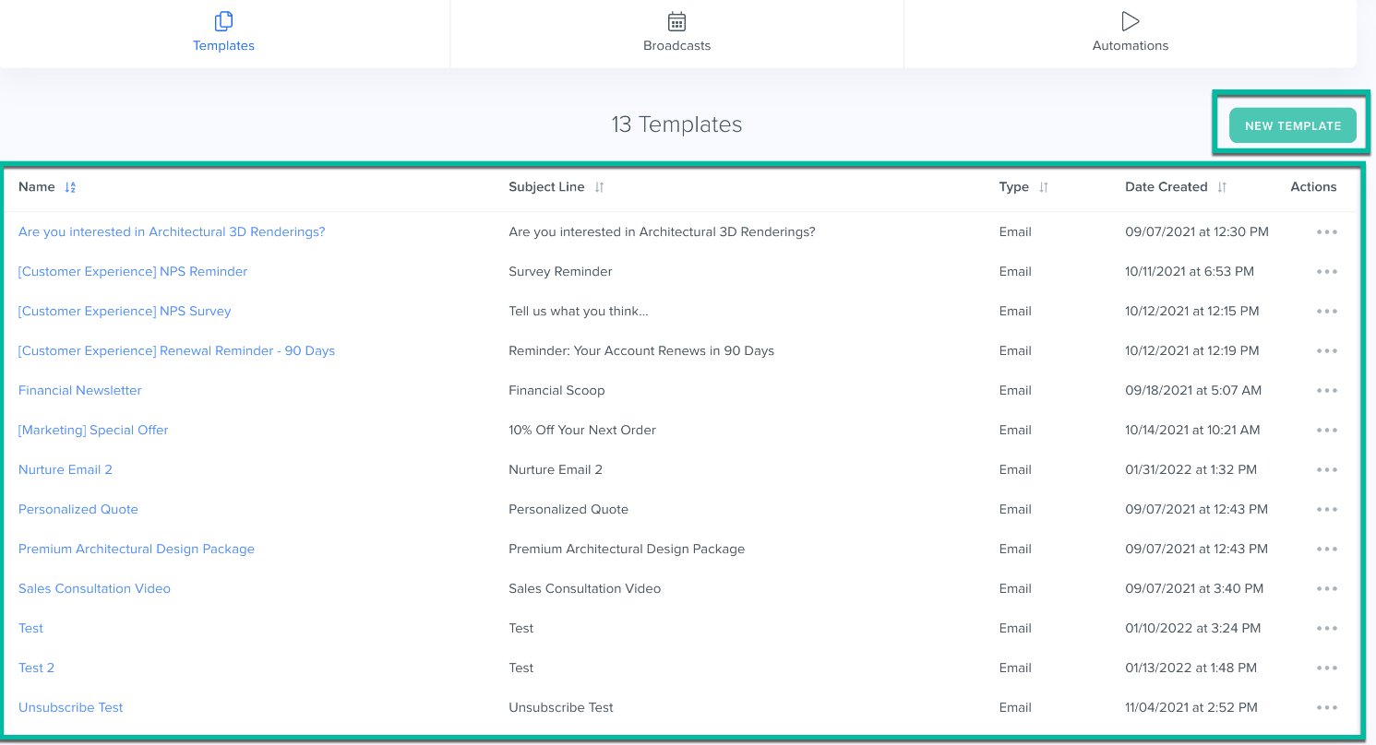Sort by Type arrows icon
1376x745 pixels.
tap(1044, 187)
